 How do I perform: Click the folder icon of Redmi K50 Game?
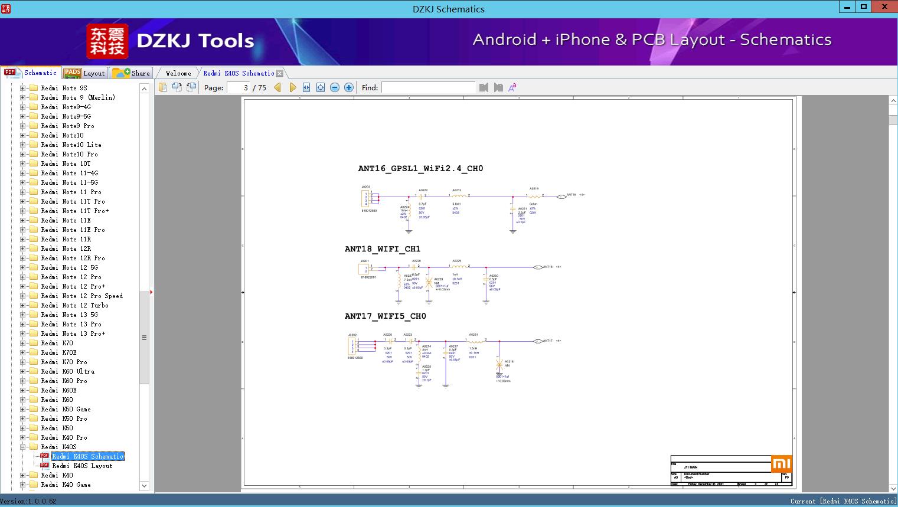(x=34, y=409)
